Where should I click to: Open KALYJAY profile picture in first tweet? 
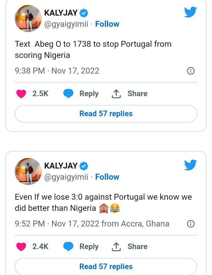[28, 18]
